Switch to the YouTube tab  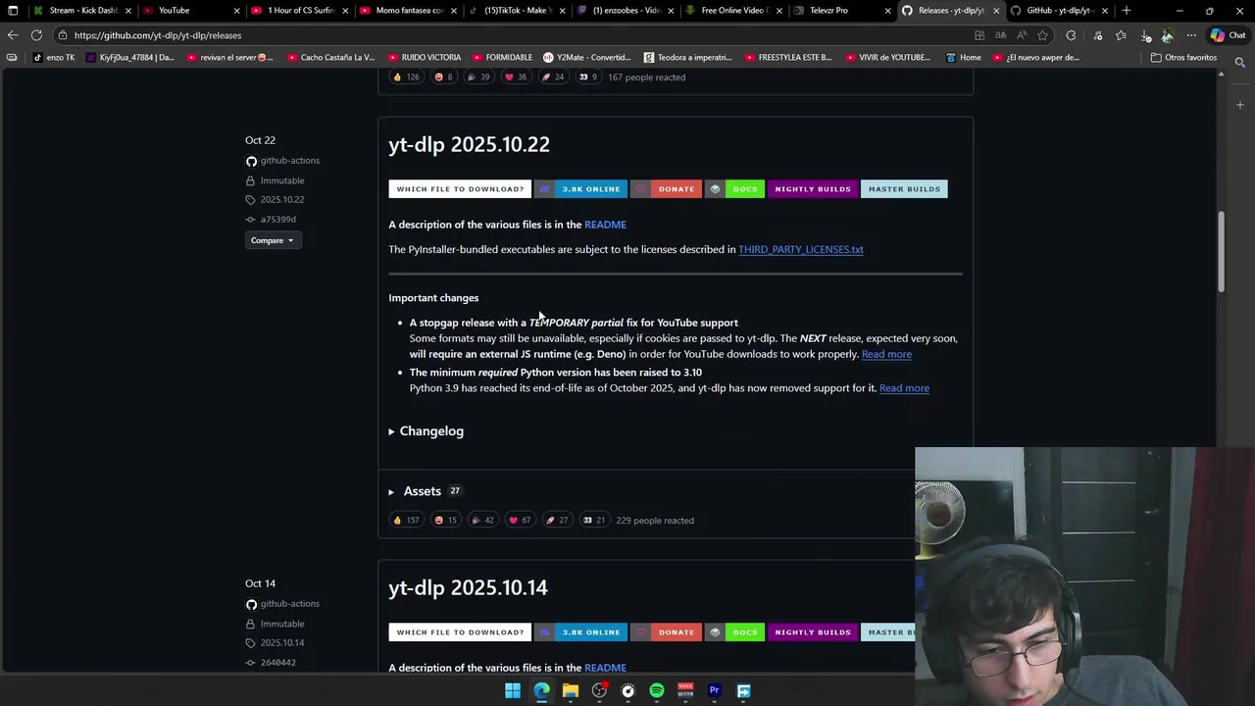click(x=191, y=11)
